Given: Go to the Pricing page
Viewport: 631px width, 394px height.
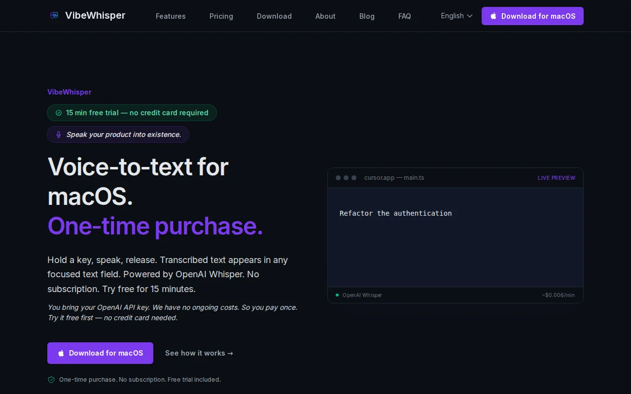Looking at the screenshot, I should [x=221, y=16].
